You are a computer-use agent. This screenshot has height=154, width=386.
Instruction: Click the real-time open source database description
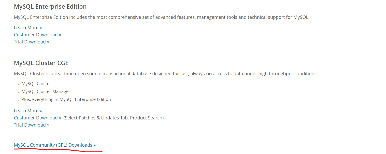pos(166,74)
